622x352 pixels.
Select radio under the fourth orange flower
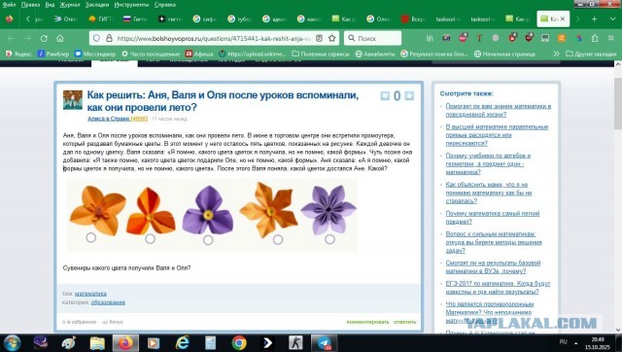click(x=278, y=239)
